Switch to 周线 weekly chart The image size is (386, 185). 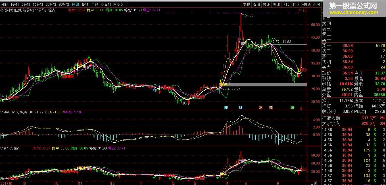(85, 5)
